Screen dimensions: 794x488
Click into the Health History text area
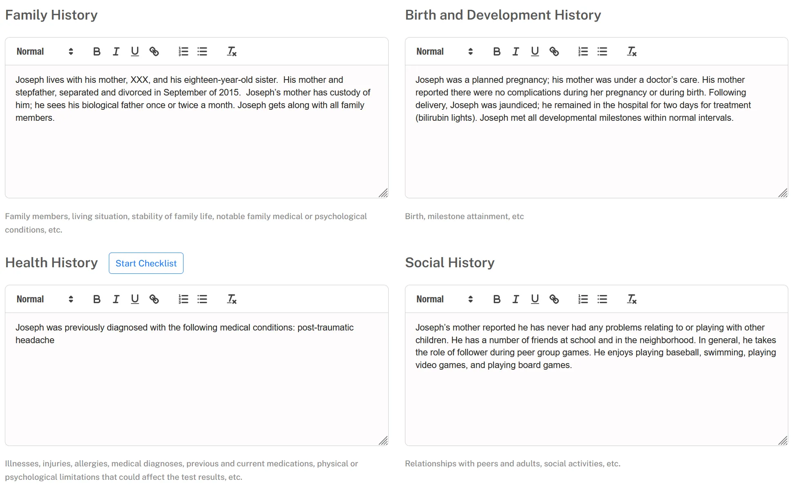[197, 379]
